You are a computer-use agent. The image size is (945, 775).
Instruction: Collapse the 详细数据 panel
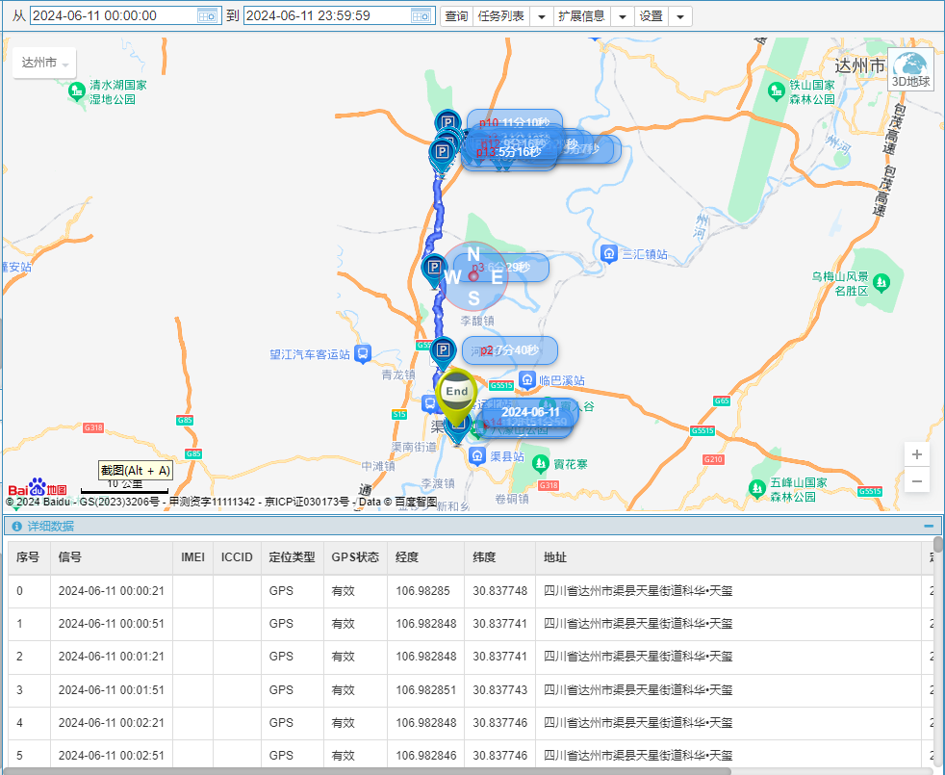(928, 526)
